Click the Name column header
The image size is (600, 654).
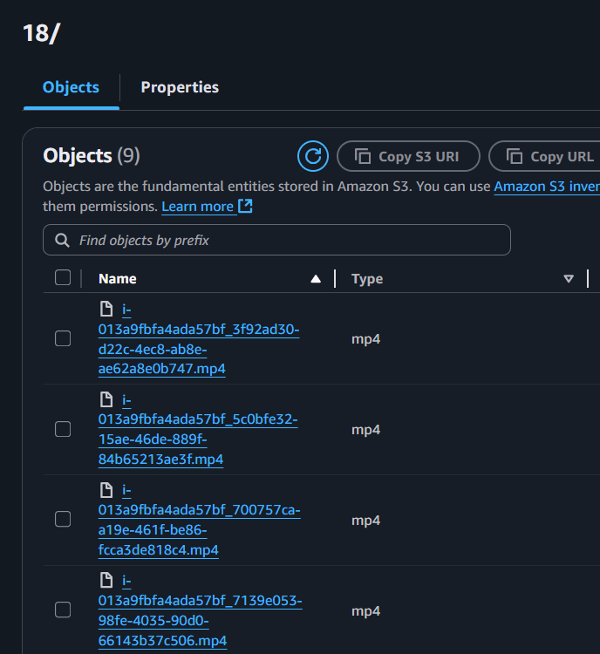pyautogui.click(x=117, y=279)
